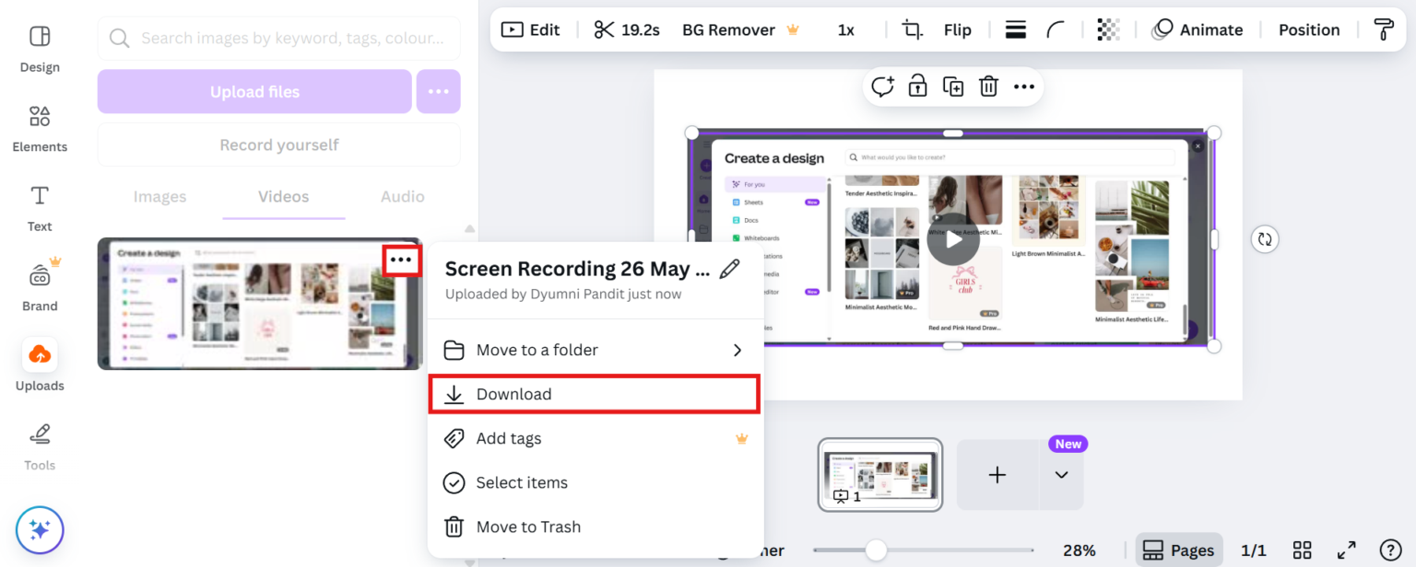The height and width of the screenshot is (567, 1416).
Task: Open the Animate panel
Action: click(1198, 29)
